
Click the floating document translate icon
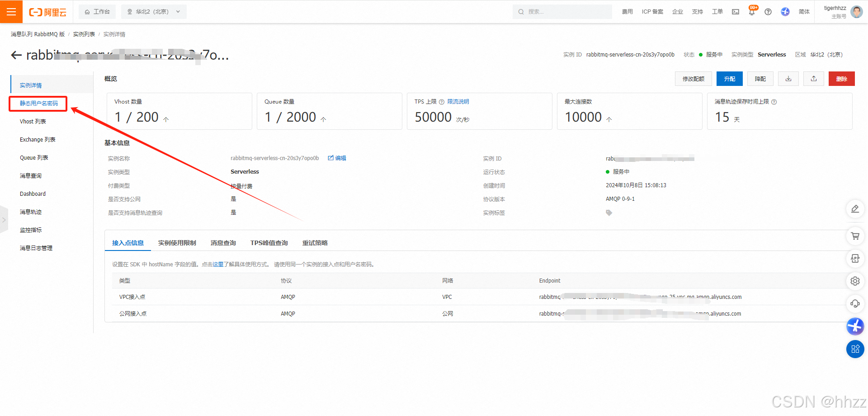click(x=855, y=259)
